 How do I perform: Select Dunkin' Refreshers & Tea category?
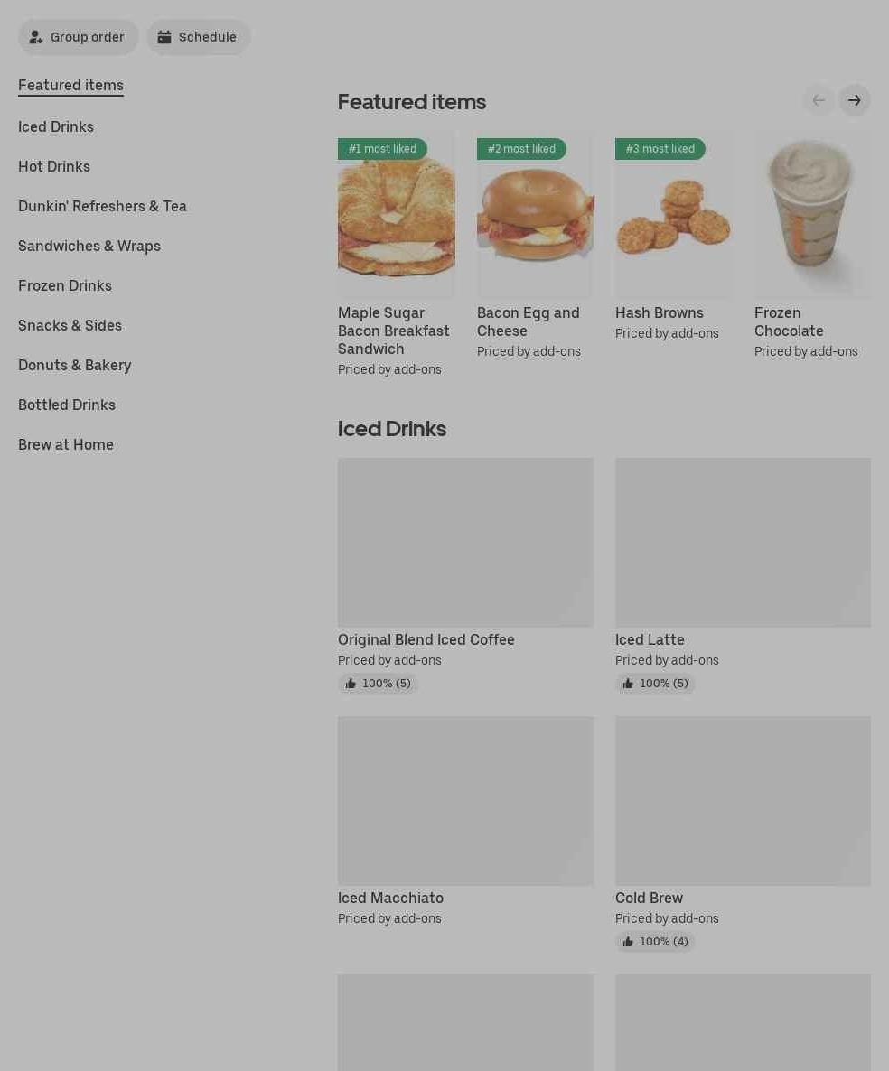click(x=102, y=206)
